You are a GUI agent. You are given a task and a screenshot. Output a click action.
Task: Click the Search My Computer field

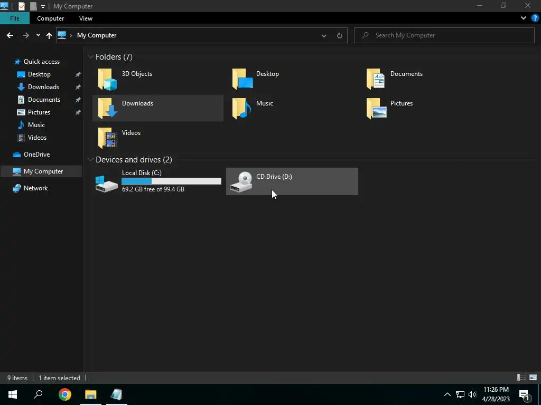[x=444, y=35]
